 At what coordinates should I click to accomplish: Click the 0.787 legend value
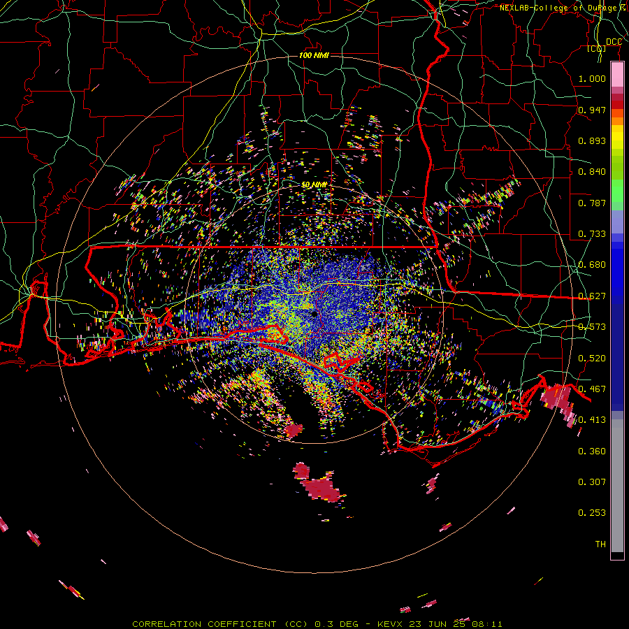click(x=592, y=203)
